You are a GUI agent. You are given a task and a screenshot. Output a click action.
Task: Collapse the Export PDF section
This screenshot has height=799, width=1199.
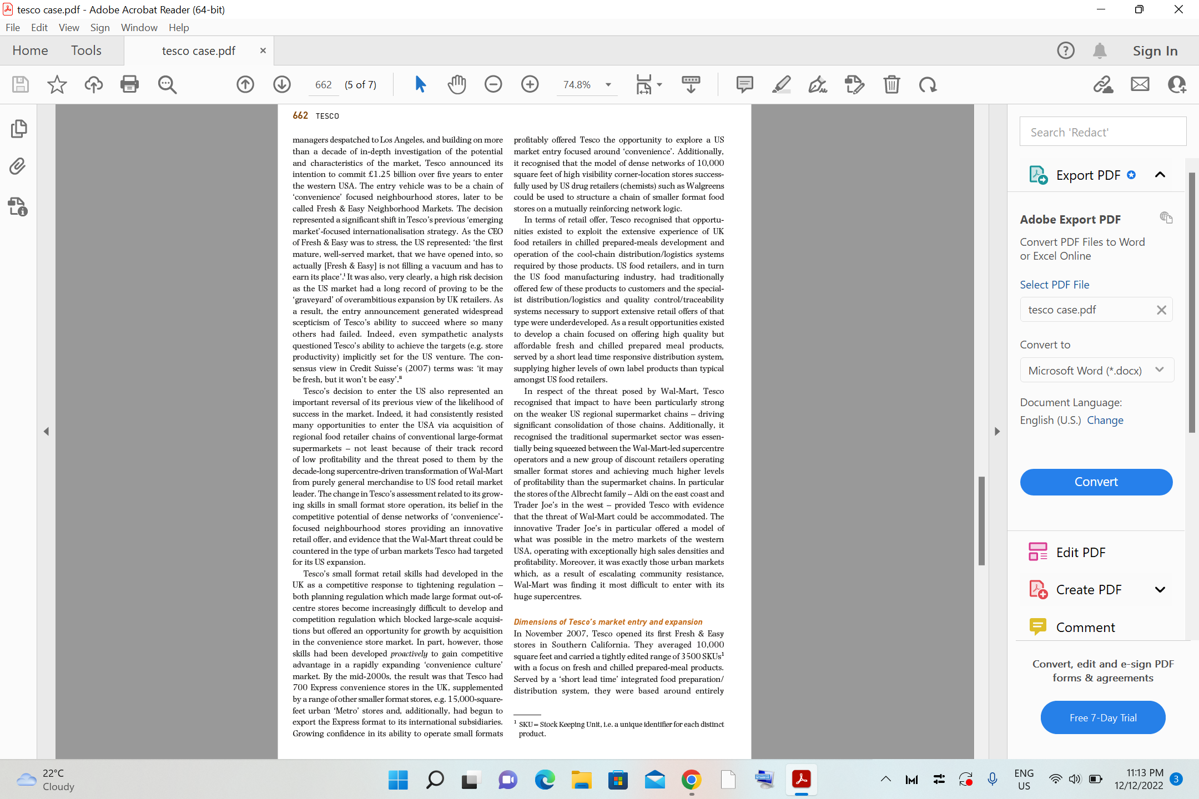point(1160,175)
